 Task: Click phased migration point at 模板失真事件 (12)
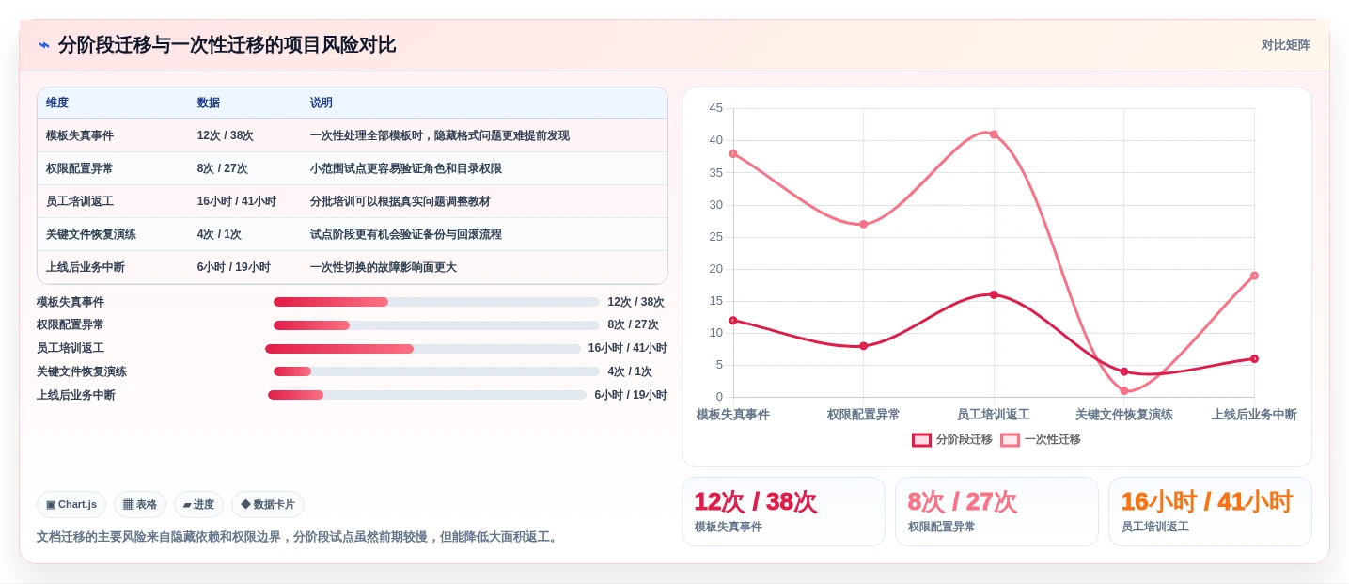tap(733, 320)
